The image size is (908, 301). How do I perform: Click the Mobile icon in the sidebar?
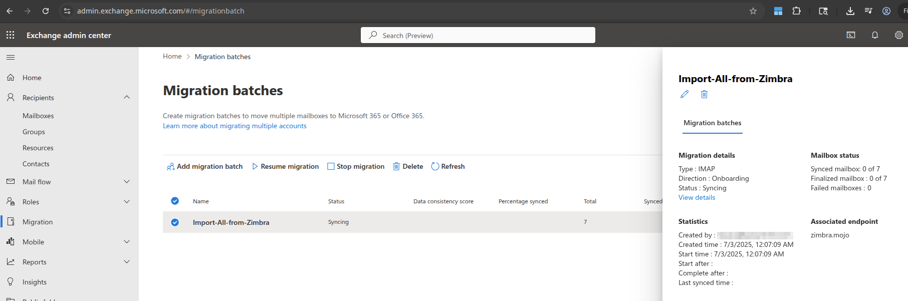click(11, 242)
